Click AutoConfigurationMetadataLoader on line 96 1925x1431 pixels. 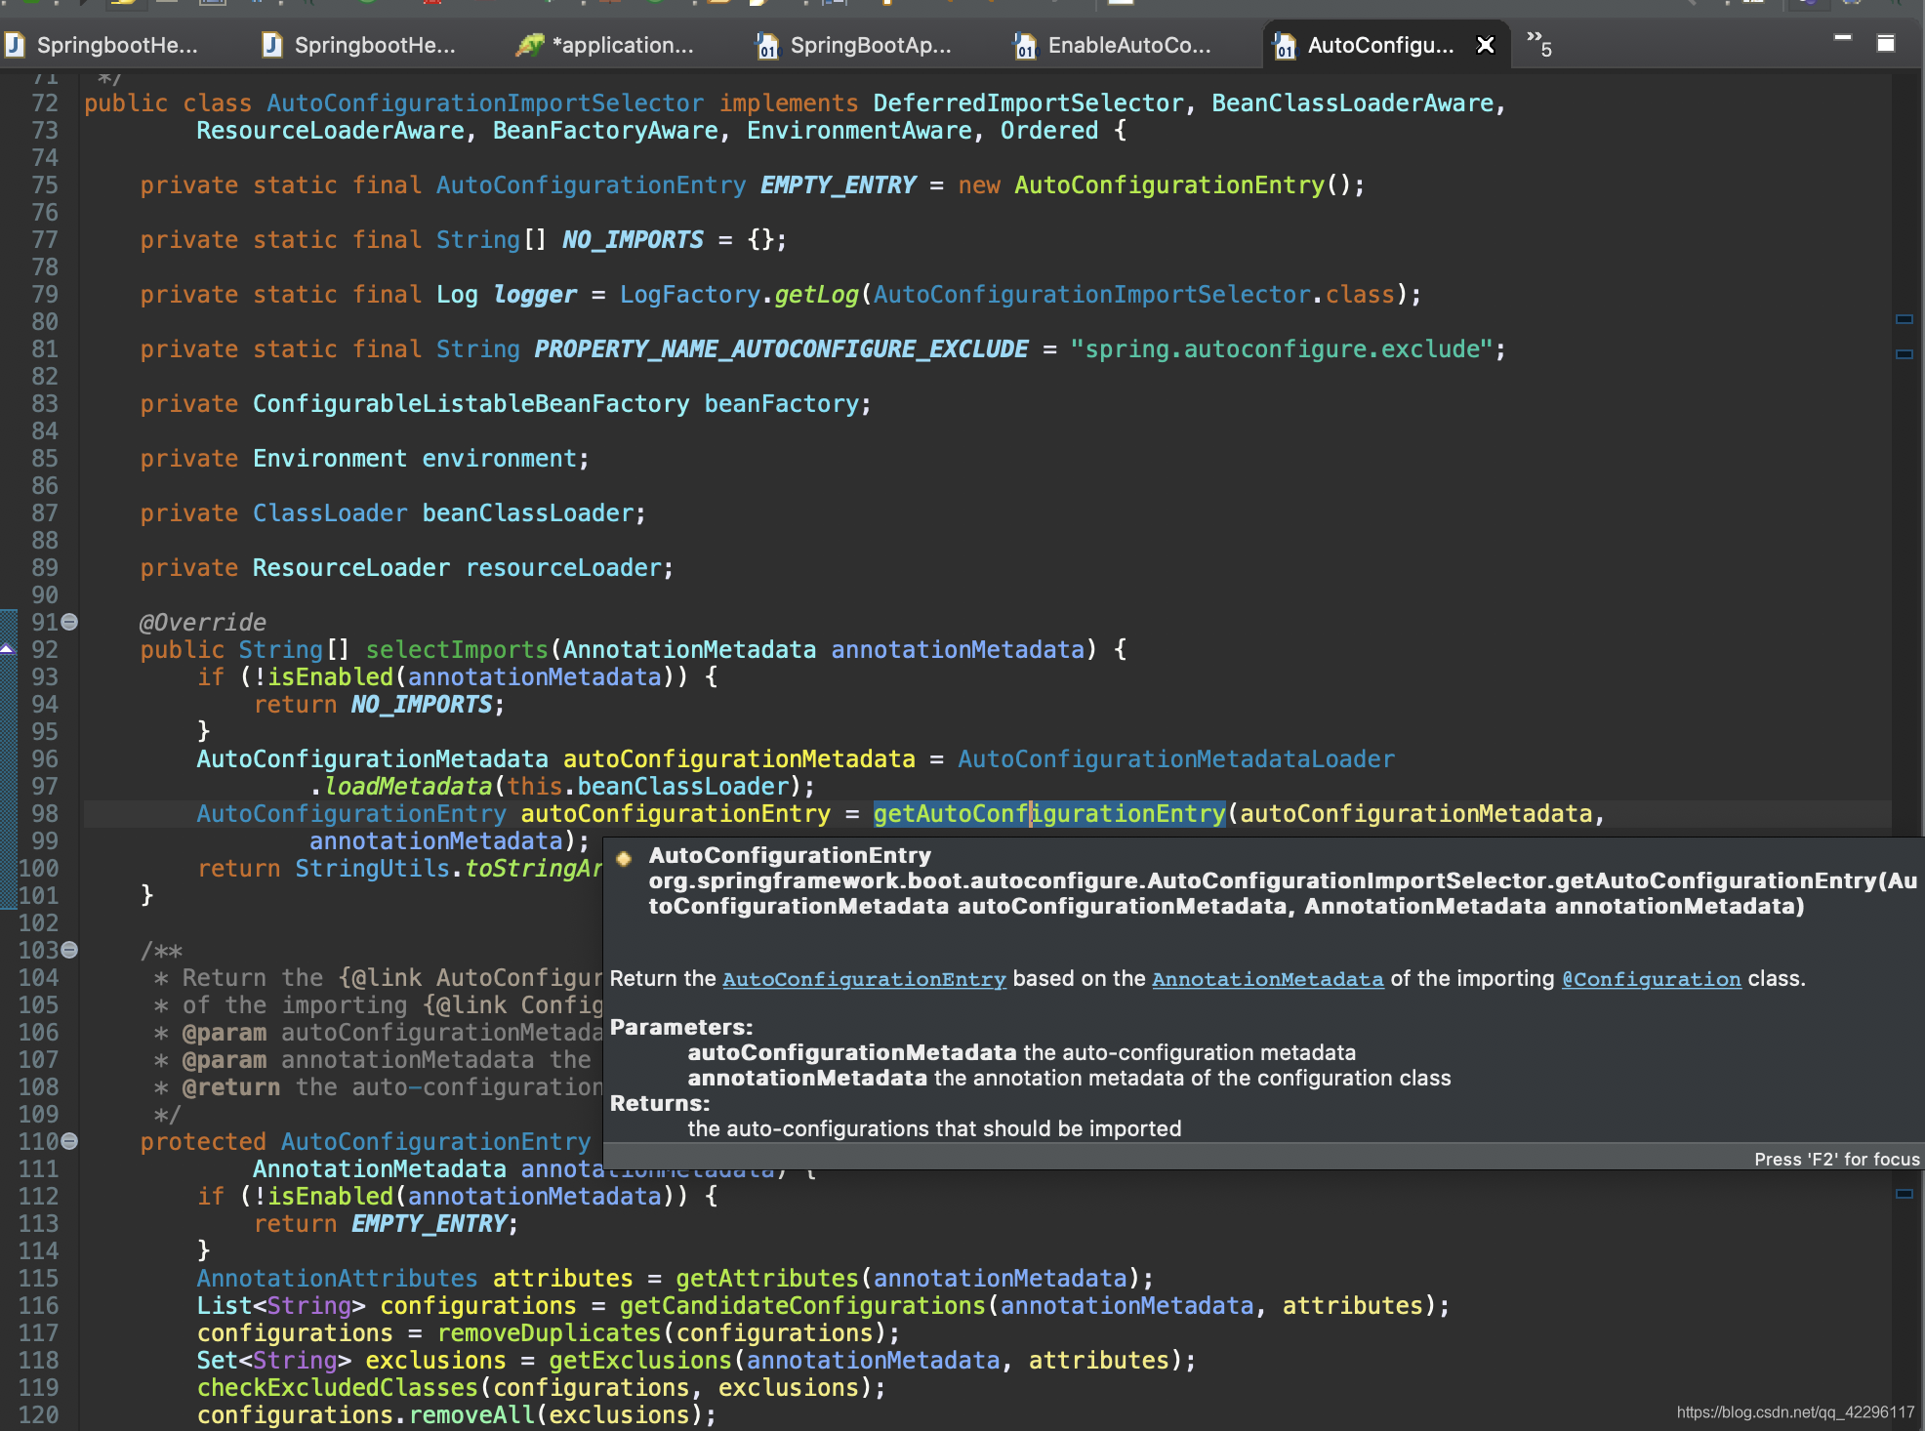click(x=1176, y=759)
